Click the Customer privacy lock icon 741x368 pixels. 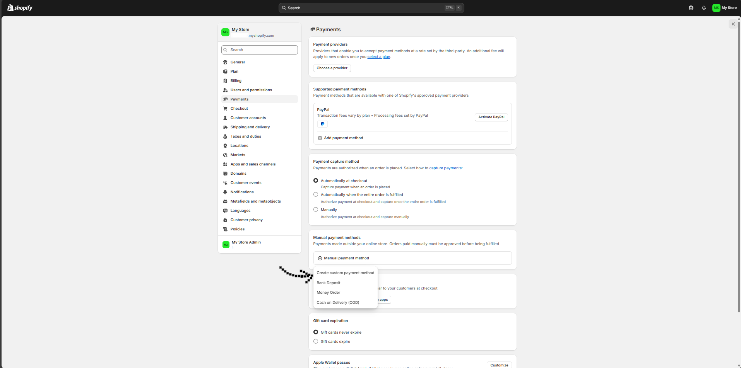(x=225, y=220)
